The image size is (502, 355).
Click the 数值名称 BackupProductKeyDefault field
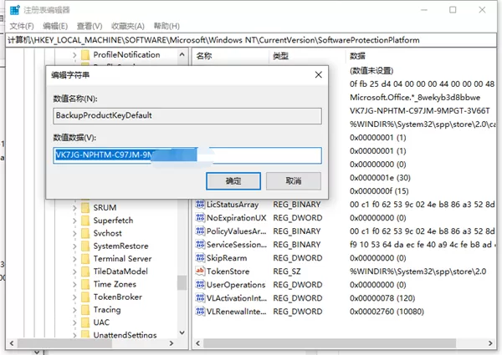[187, 115]
